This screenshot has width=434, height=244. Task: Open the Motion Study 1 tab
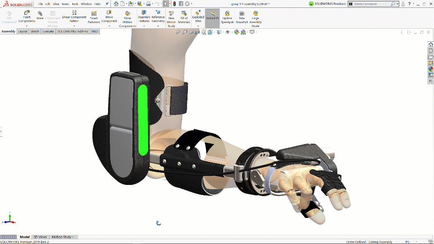click(x=62, y=237)
